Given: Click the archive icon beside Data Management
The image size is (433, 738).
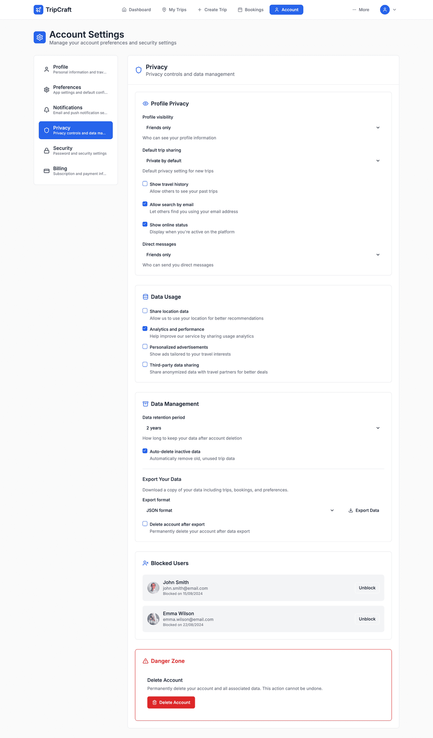Looking at the screenshot, I should pos(145,404).
